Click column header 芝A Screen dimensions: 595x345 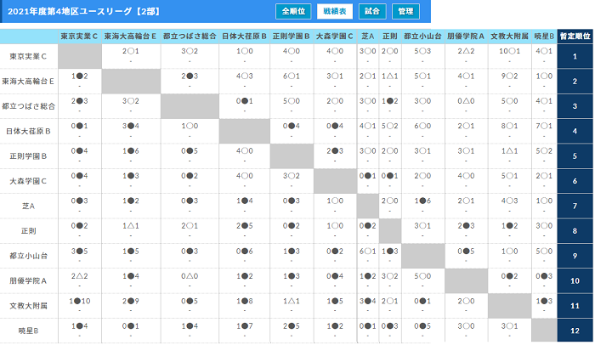[x=368, y=37]
